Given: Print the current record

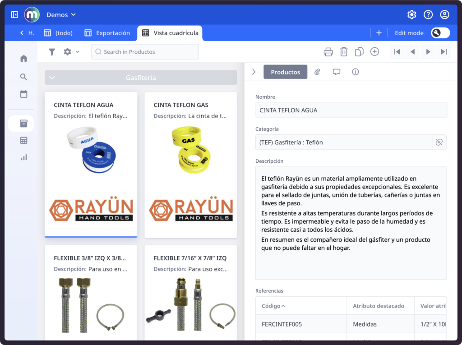Looking at the screenshot, I should tap(328, 52).
